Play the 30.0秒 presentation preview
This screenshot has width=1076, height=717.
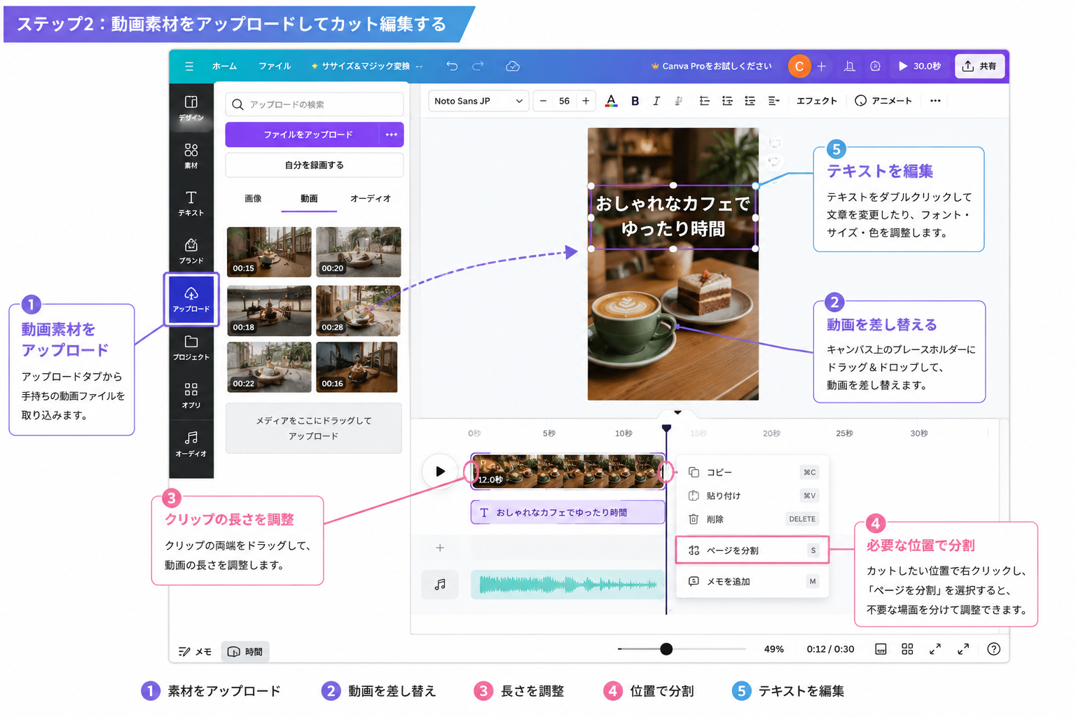click(x=920, y=66)
